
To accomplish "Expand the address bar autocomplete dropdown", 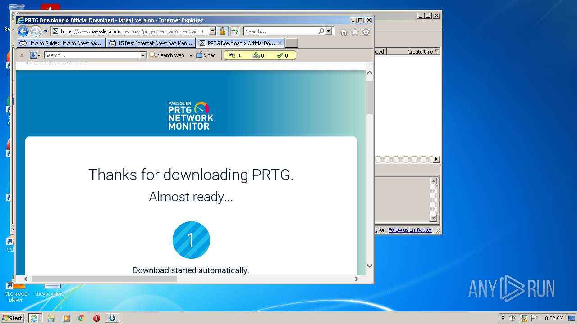I will (212, 31).
